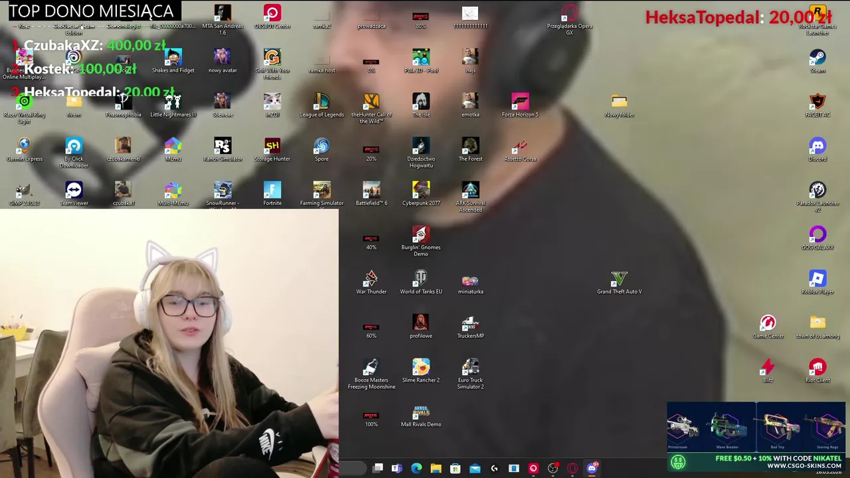Launch theHunter Call of the Wild
850x478 pixels.
pyautogui.click(x=371, y=108)
